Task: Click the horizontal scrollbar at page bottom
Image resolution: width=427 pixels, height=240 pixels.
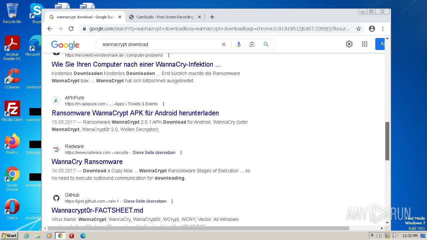Action: 198,228
